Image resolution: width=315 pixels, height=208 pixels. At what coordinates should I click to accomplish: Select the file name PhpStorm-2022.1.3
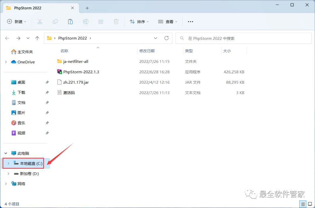81,72
